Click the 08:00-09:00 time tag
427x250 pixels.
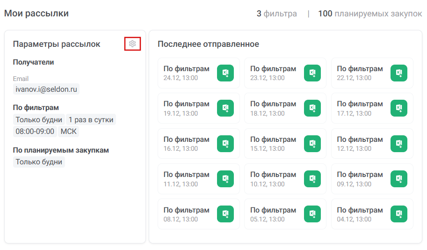[x=35, y=131]
